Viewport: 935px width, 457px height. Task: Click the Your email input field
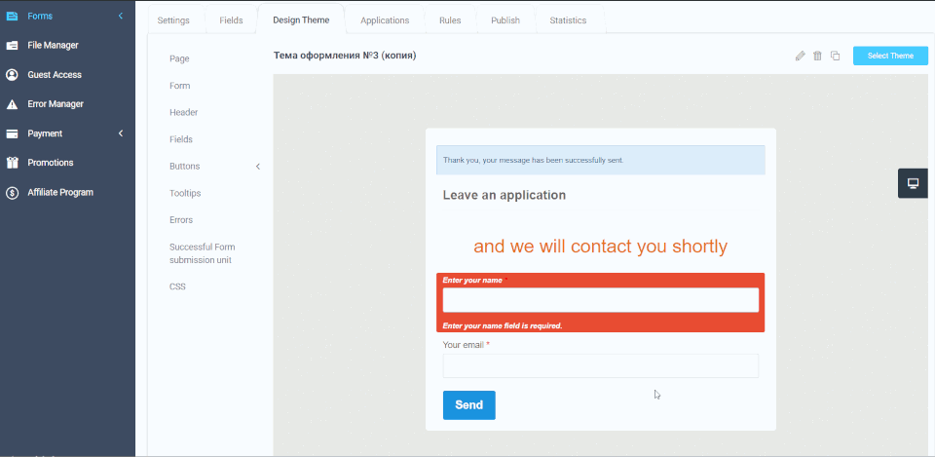(x=600, y=366)
